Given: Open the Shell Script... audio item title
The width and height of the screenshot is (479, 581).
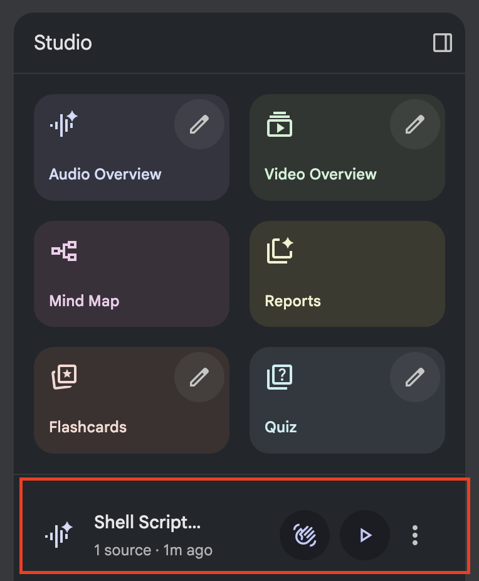Looking at the screenshot, I should 147,522.
